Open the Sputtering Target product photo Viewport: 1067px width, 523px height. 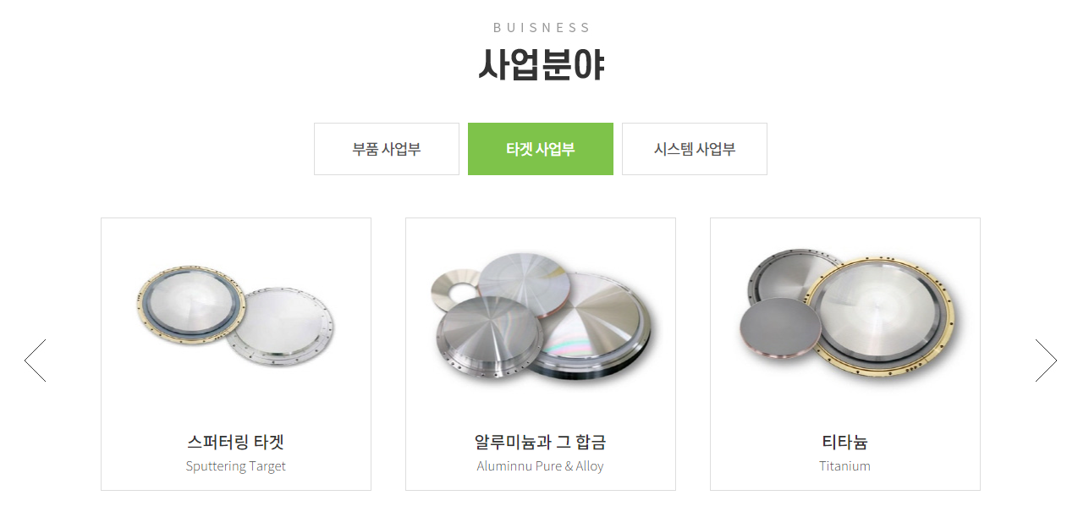(236, 317)
